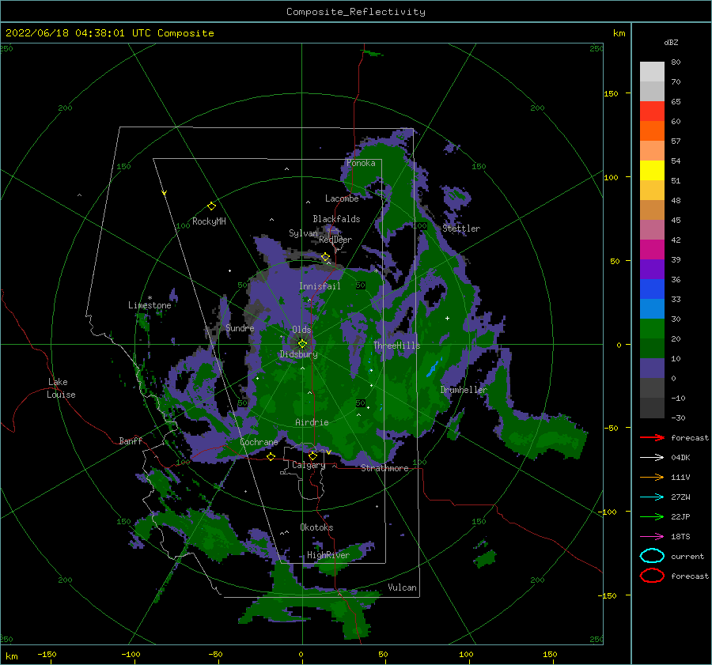The height and width of the screenshot is (665, 712).
Task: Click the HighRiver label
Action: (x=328, y=555)
